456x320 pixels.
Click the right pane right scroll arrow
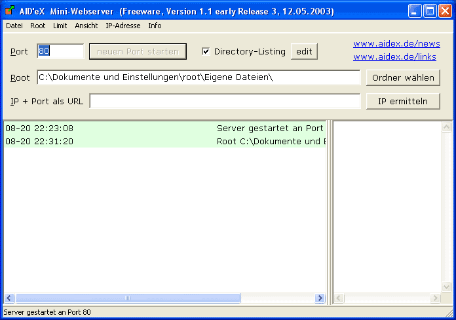(x=435, y=298)
